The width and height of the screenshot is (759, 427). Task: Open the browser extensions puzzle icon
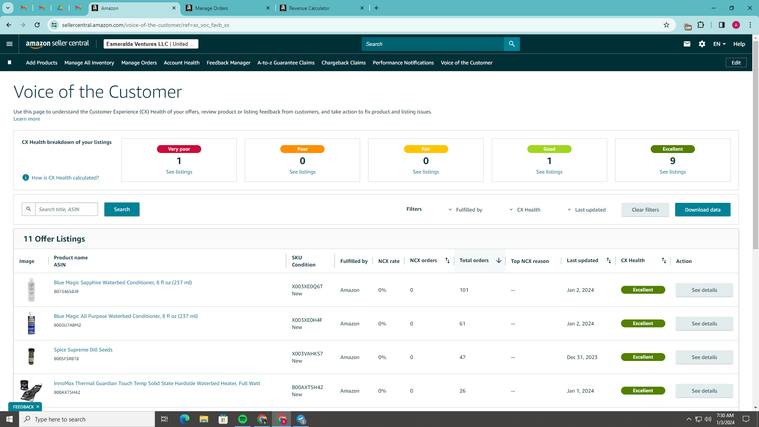[701, 25]
